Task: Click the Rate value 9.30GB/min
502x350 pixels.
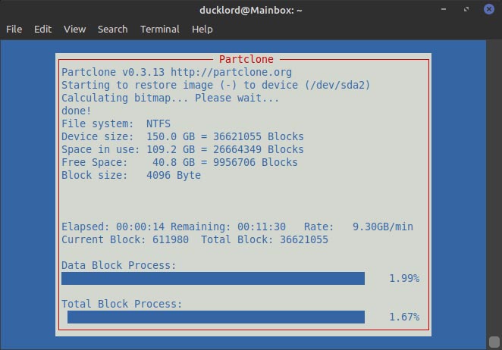Action: coord(383,227)
